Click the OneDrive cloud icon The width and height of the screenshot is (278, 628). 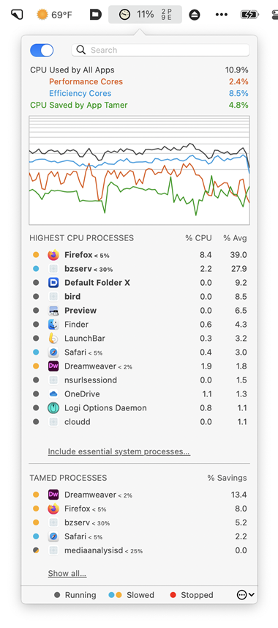tap(53, 394)
